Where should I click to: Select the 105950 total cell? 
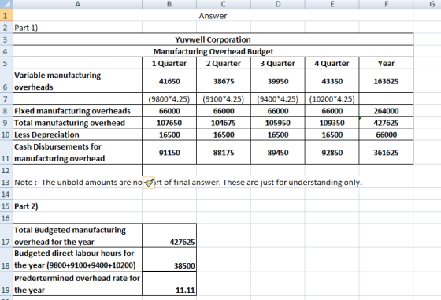(278, 123)
